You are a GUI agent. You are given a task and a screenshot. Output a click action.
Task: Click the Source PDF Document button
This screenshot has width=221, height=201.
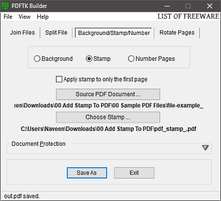coord(108,94)
